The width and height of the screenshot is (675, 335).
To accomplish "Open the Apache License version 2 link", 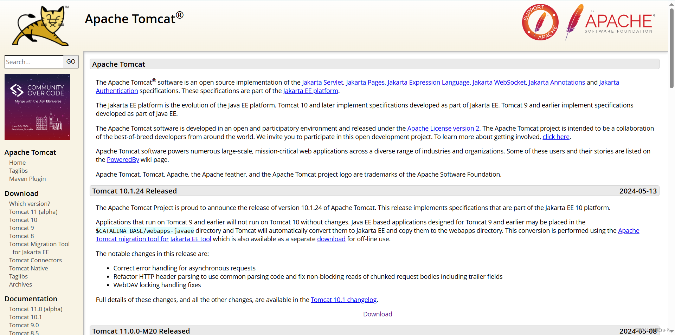I will click(x=443, y=129).
